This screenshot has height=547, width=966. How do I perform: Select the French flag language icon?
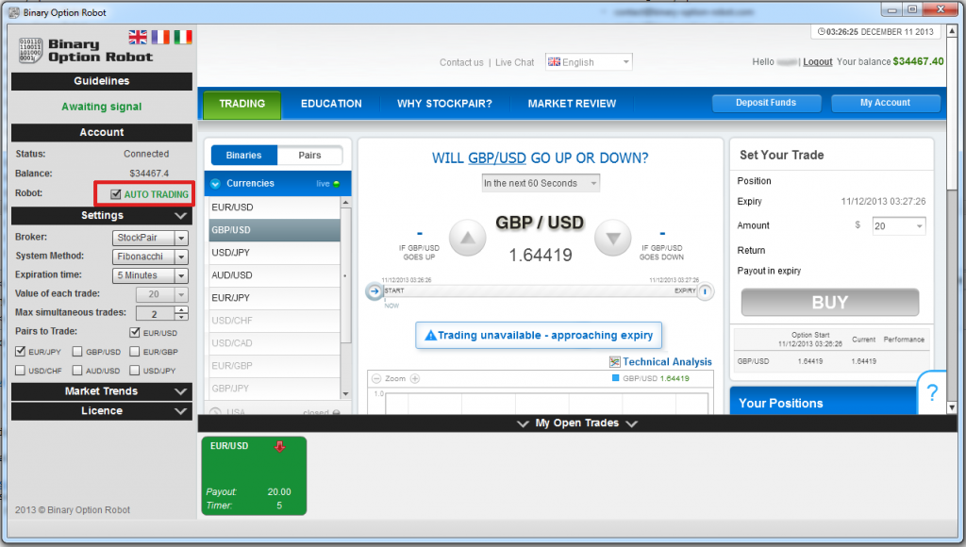click(x=160, y=38)
